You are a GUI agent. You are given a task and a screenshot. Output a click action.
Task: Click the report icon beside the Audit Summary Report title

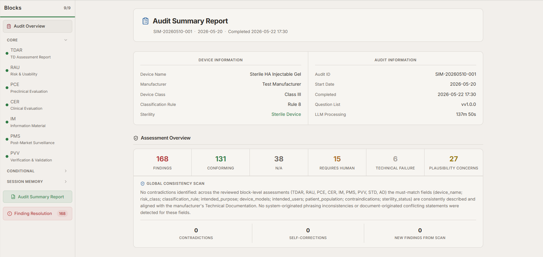pos(145,21)
